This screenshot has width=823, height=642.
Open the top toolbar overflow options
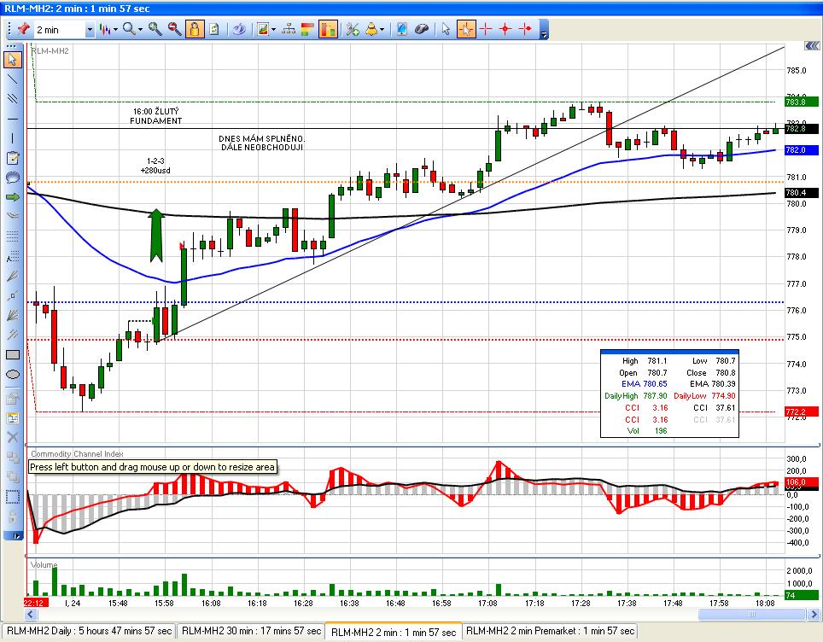pyautogui.click(x=544, y=33)
